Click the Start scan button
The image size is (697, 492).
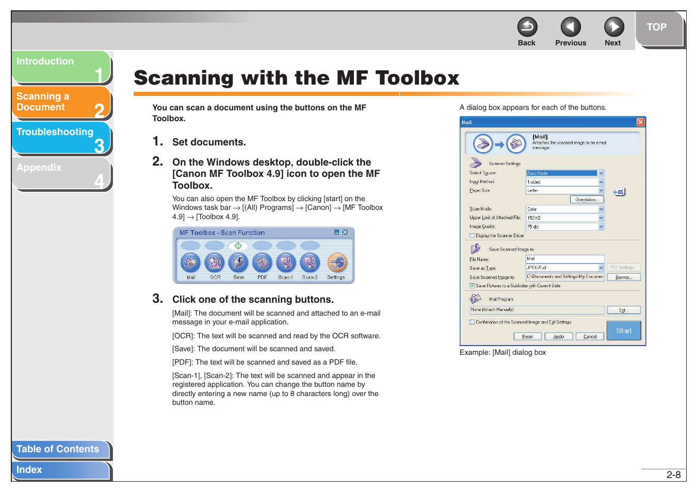coord(624,331)
